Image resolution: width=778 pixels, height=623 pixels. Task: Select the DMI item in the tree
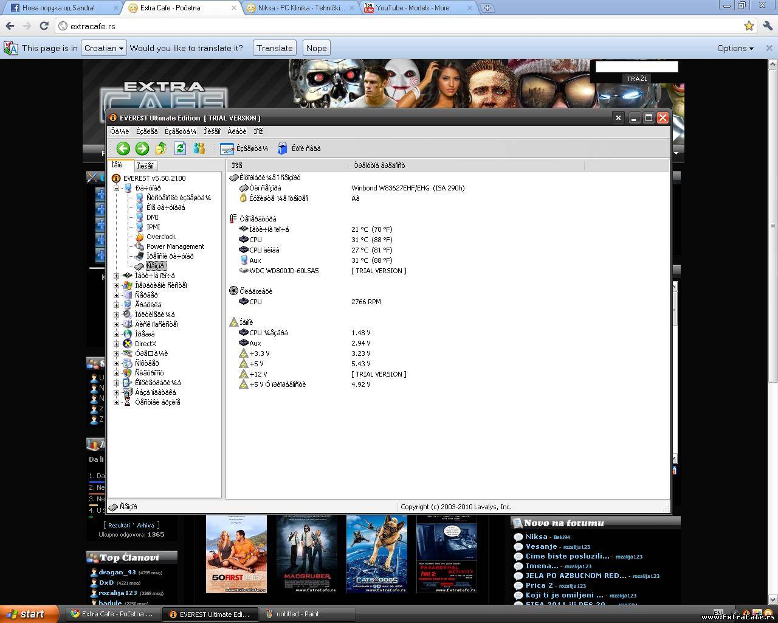[x=152, y=217]
